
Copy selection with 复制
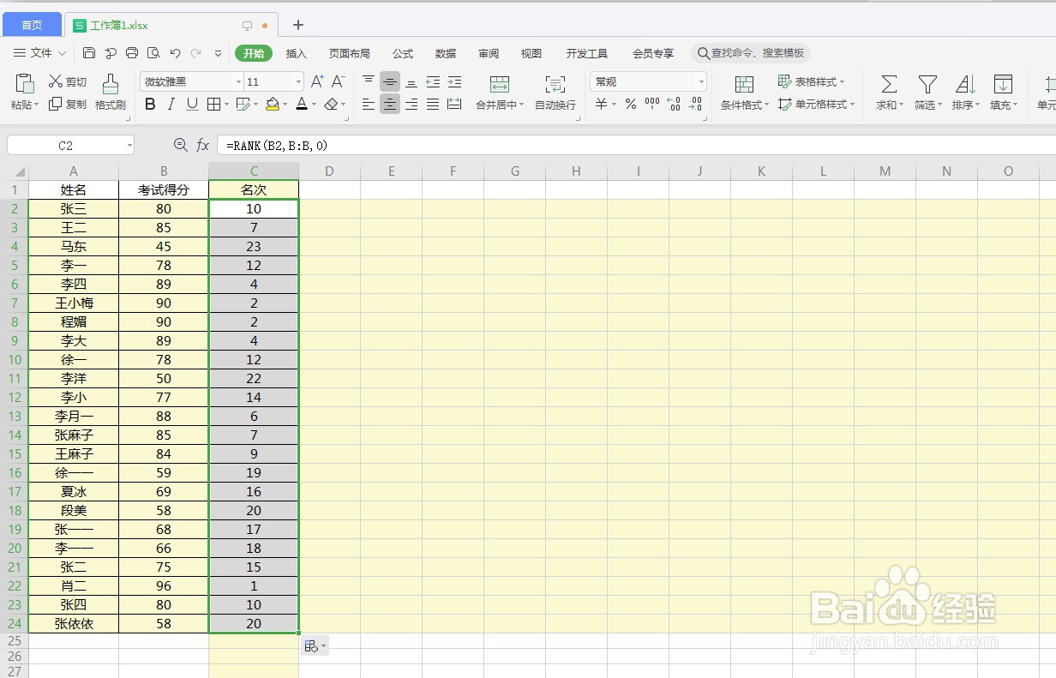[x=68, y=104]
